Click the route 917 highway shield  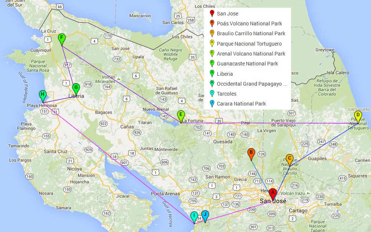pyautogui.click(x=68, y=65)
